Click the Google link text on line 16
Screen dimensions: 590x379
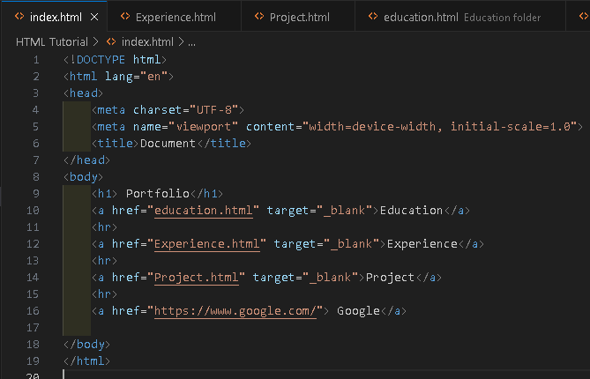click(x=358, y=310)
